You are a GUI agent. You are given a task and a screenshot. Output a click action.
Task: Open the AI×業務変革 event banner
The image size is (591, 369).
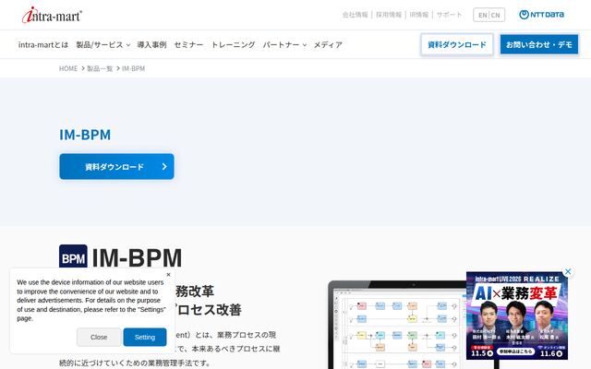(x=517, y=315)
